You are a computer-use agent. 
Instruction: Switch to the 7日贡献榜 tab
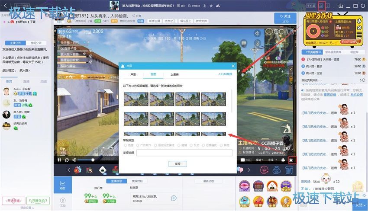click(312, 52)
